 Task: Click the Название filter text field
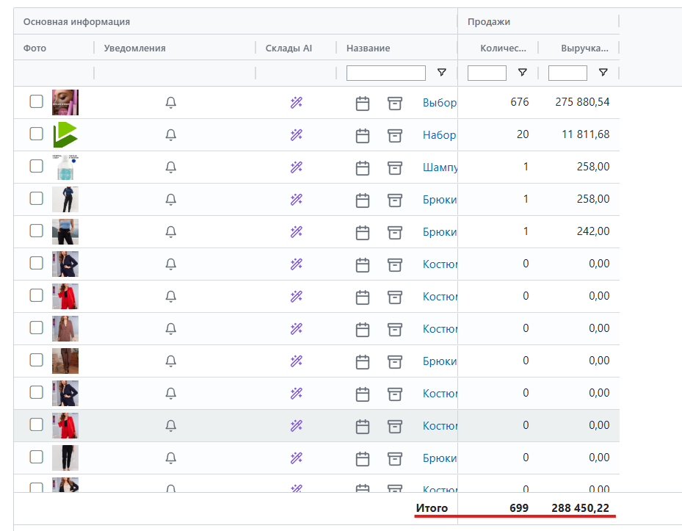pyautogui.click(x=386, y=73)
